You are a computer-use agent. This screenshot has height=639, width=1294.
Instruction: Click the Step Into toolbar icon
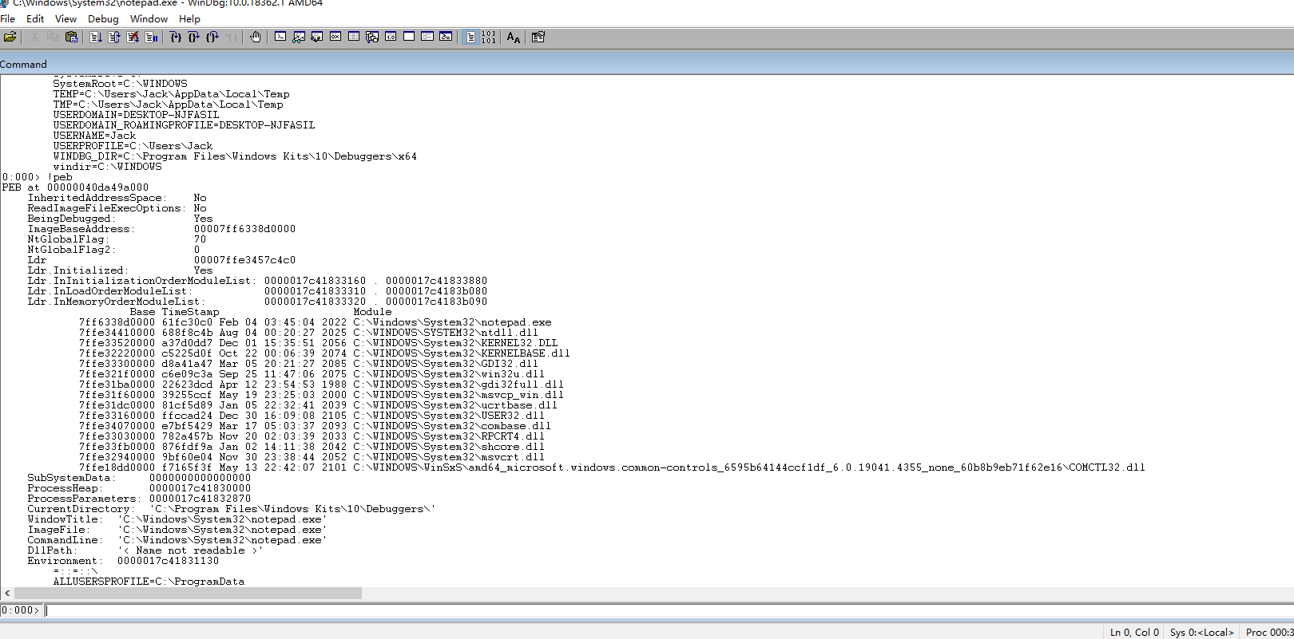coord(176,37)
